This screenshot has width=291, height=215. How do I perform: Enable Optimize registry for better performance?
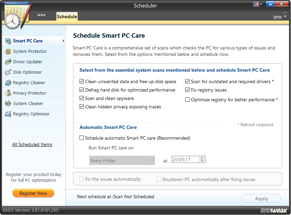[187, 99]
